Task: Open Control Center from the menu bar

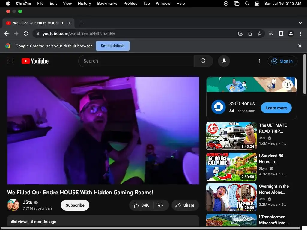Action: point(257,4)
